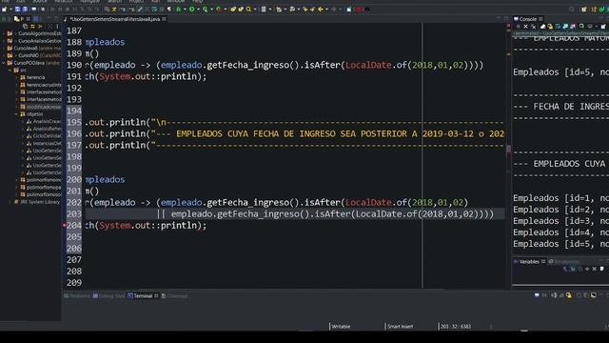Close the Terminal tab
The width and height of the screenshot is (609, 343).
click(x=156, y=296)
